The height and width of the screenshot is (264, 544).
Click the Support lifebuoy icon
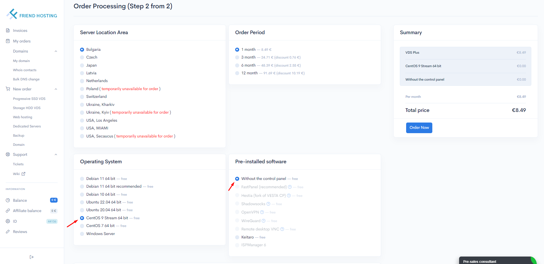coord(8,154)
